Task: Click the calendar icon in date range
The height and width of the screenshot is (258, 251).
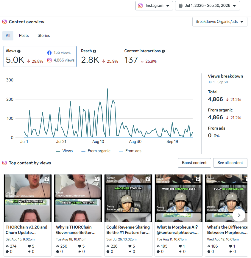Action: [x=180, y=6]
